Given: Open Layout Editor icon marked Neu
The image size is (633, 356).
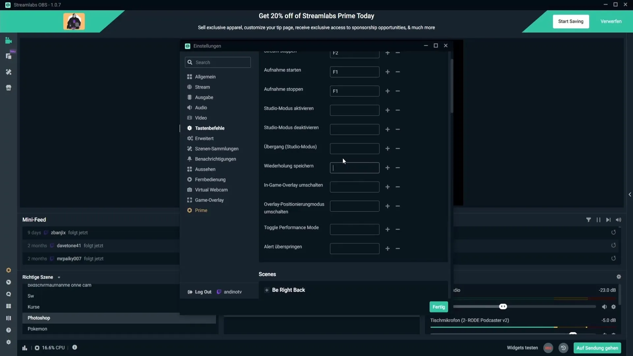Looking at the screenshot, I should [9, 56].
